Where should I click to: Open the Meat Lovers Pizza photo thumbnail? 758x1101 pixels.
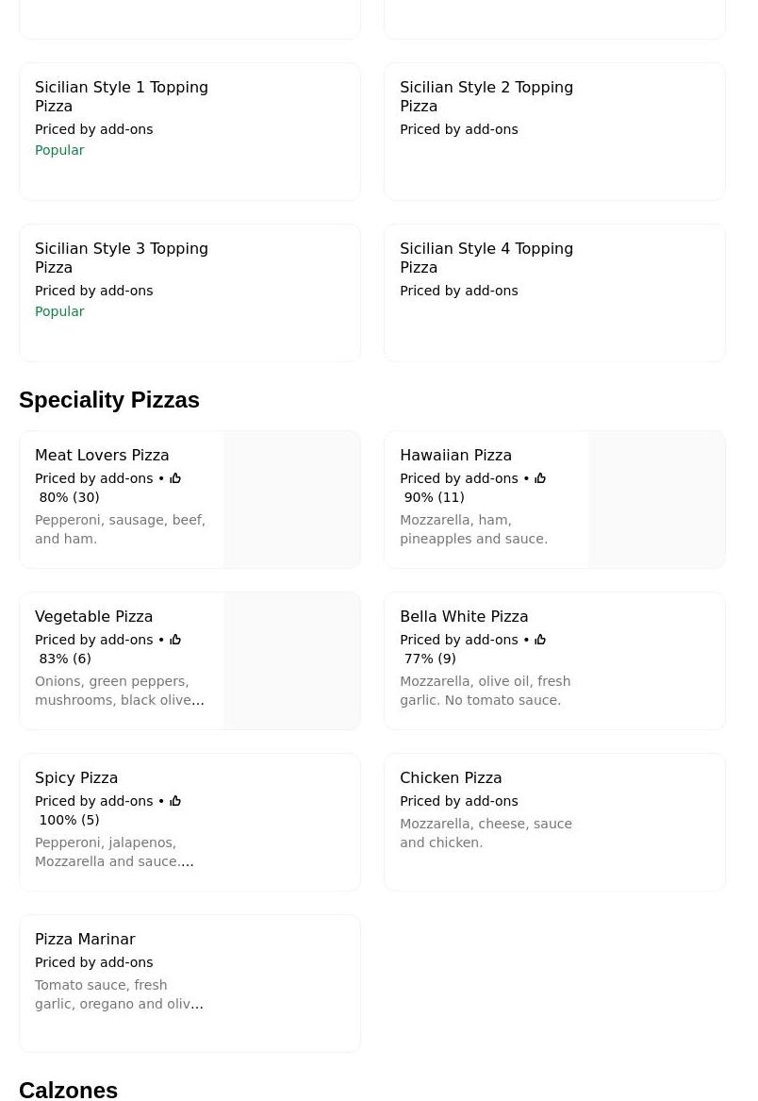292,500
